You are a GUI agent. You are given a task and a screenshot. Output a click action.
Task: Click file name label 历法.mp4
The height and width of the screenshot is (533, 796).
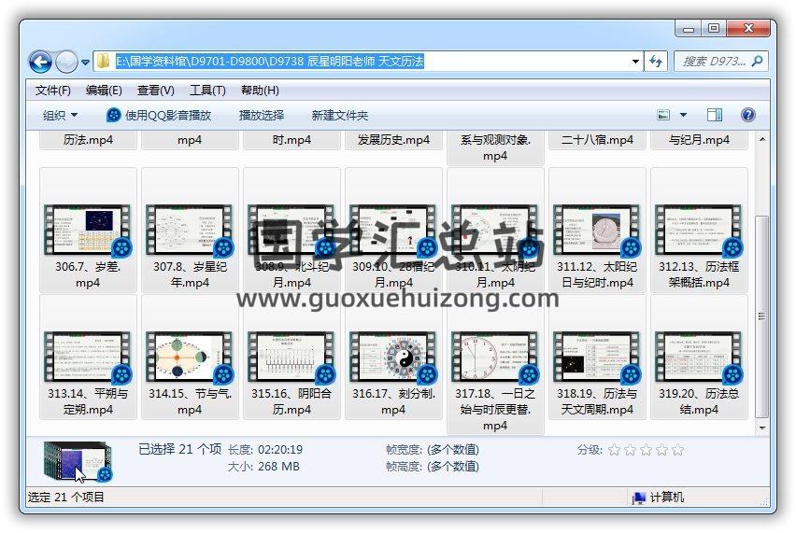coord(88,140)
